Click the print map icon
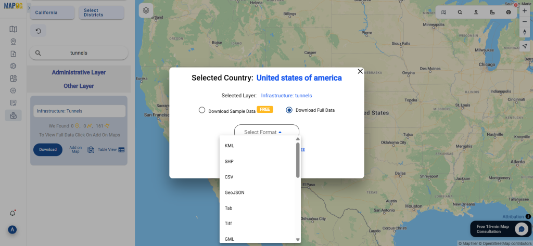 click(x=509, y=12)
